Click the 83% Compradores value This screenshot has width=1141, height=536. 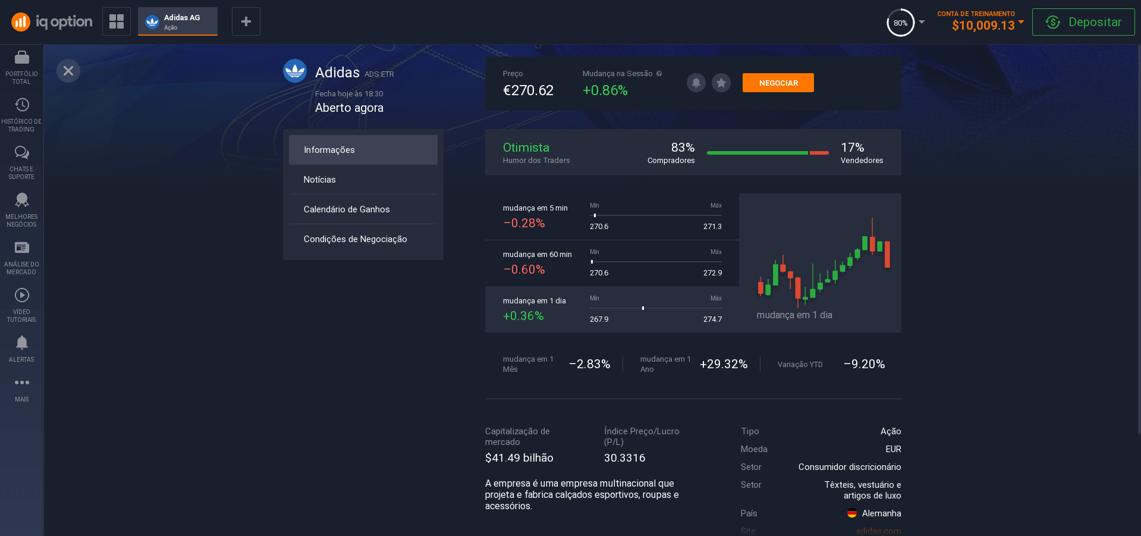(x=683, y=148)
